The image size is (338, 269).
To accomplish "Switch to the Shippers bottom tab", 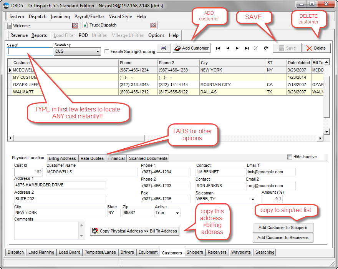I will click(x=195, y=252).
